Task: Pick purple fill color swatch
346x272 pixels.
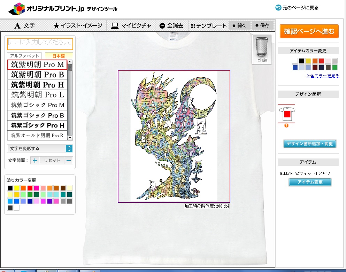Action: tap(49, 201)
